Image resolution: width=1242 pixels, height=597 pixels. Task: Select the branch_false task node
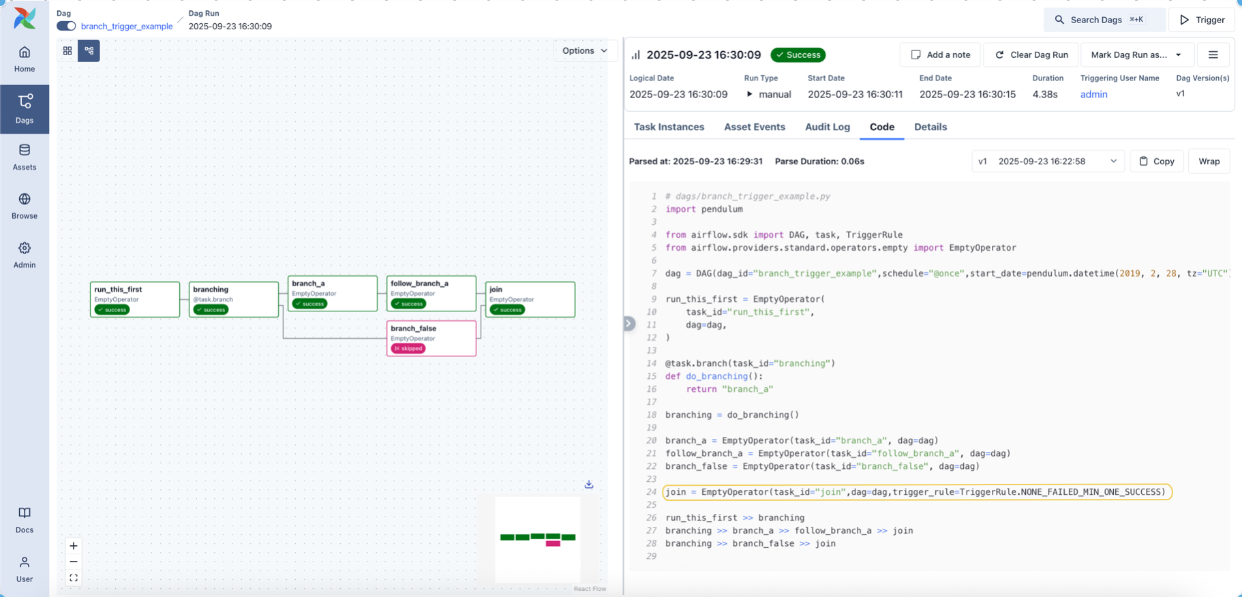[x=431, y=338]
